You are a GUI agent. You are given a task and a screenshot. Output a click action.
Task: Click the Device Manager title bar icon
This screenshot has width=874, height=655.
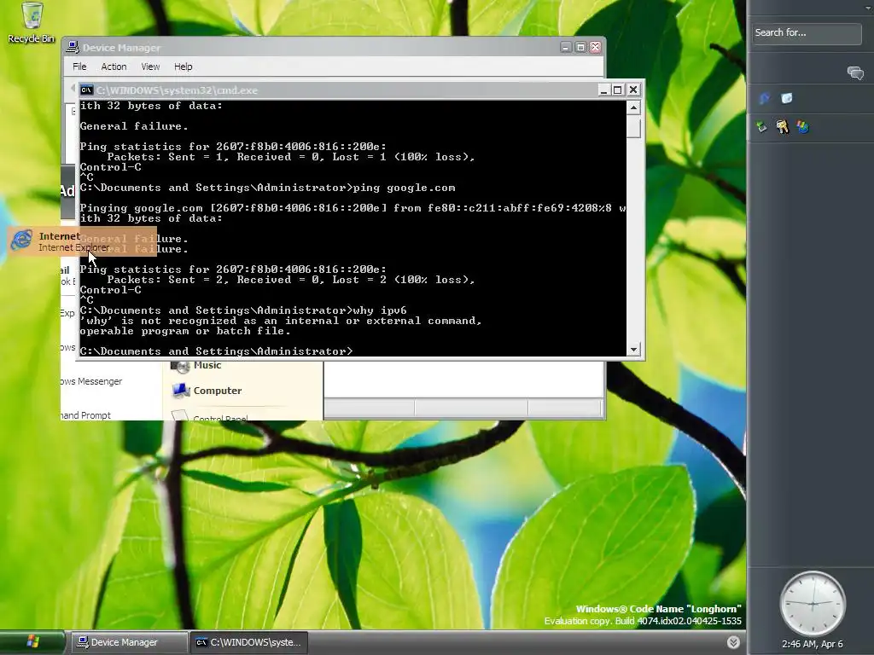(x=73, y=48)
